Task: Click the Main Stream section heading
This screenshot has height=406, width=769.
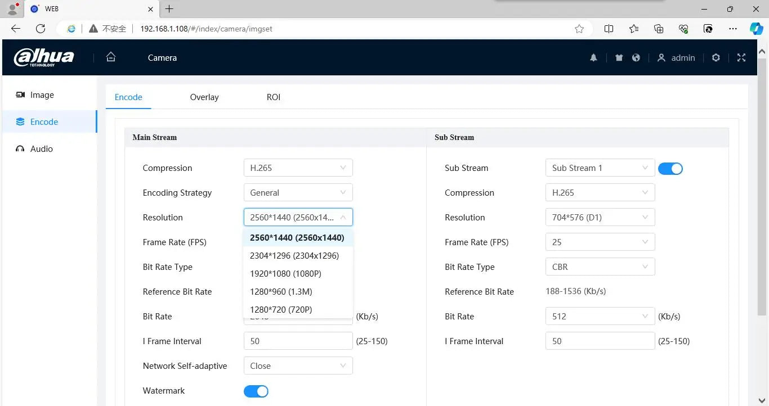Action: (155, 137)
